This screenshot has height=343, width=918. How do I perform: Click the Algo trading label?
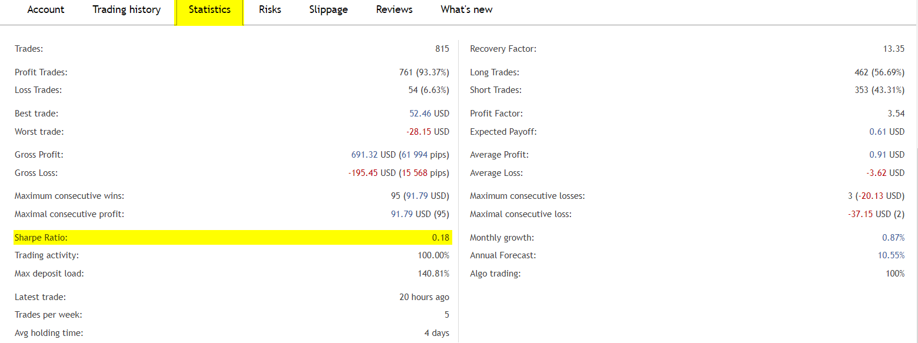point(495,274)
